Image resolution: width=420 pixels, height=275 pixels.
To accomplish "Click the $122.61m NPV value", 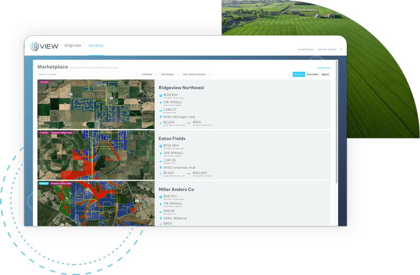I will click(x=171, y=95).
